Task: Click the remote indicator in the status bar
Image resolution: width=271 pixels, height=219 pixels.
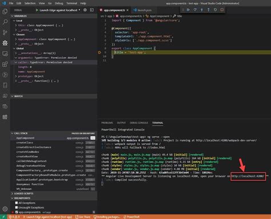Action: [x=3, y=217]
